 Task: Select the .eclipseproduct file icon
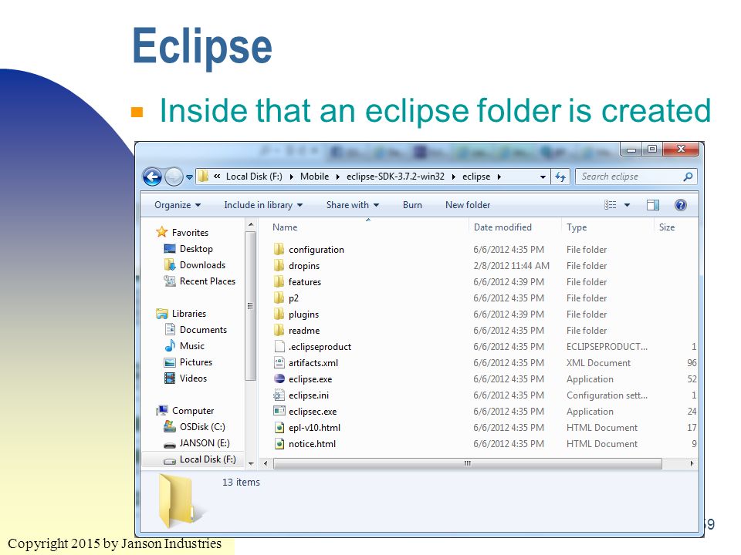[279, 346]
